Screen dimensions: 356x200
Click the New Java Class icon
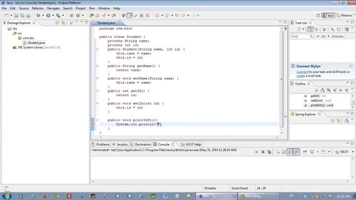(x=78, y=16)
